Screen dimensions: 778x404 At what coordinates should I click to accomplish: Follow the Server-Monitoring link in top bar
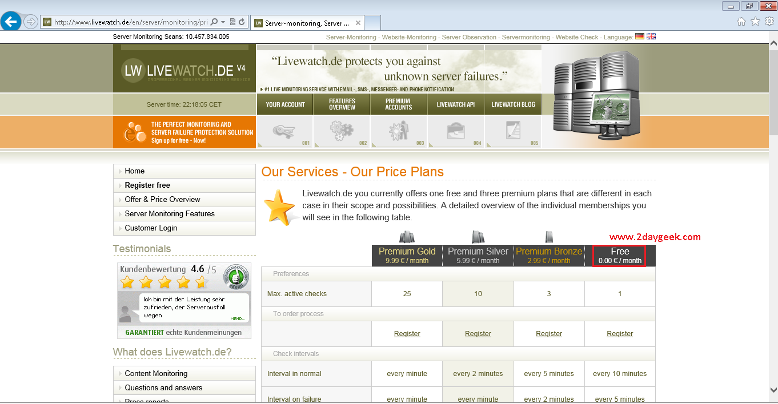351,37
